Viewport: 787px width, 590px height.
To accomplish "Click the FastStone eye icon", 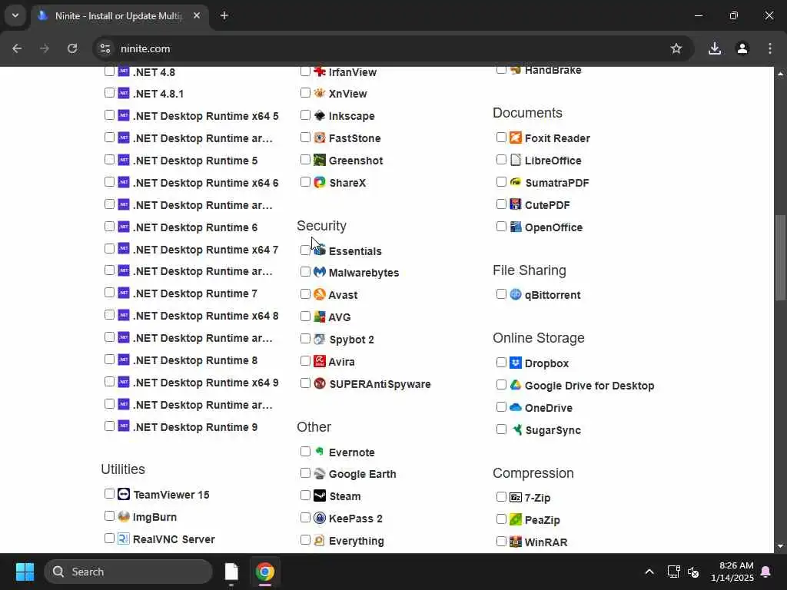I will [x=319, y=138].
